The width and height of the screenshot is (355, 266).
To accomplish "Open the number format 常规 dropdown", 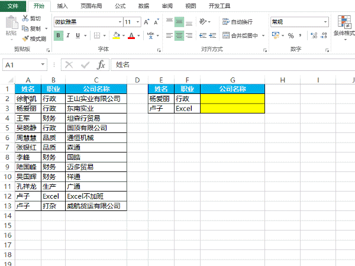I will [x=325, y=22].
